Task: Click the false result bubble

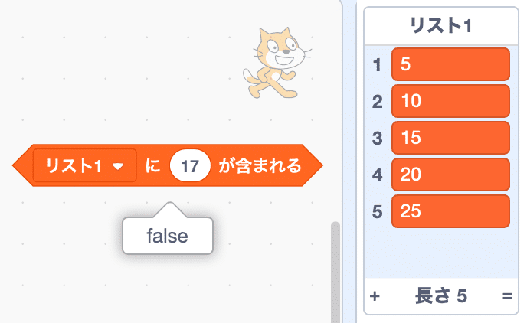Action: coord(168,236)
